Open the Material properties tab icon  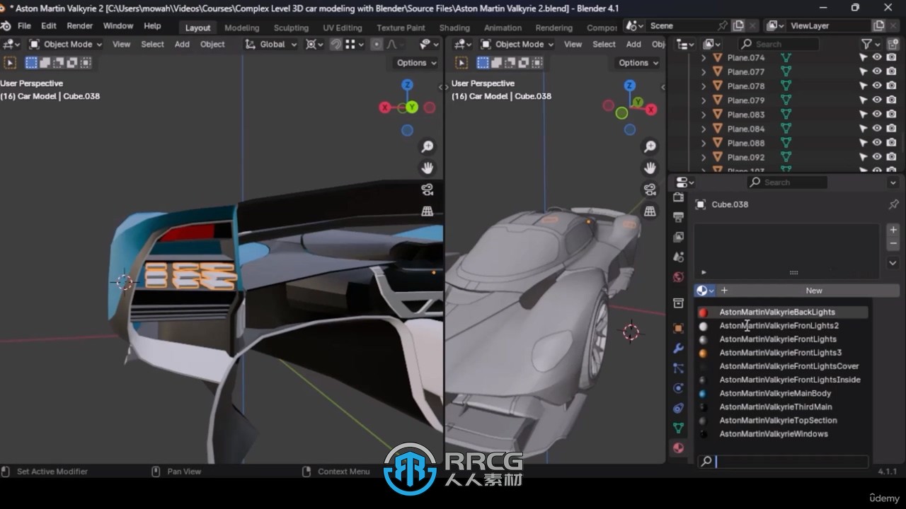click(x=679, y=447)
